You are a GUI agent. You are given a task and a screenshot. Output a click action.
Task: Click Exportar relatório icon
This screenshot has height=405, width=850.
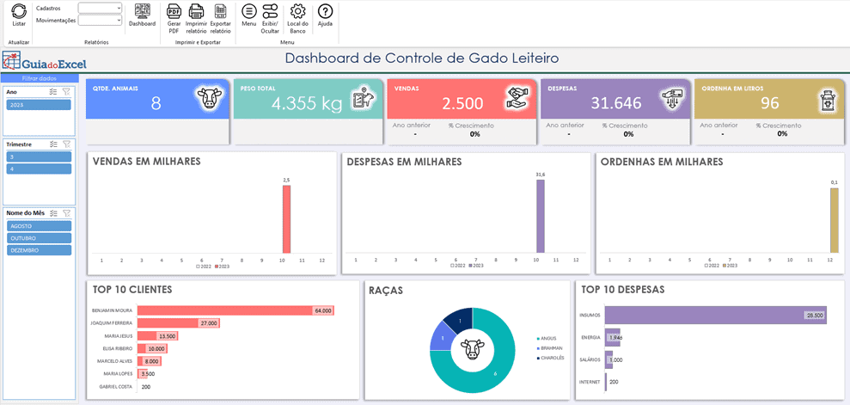point(220,11)
